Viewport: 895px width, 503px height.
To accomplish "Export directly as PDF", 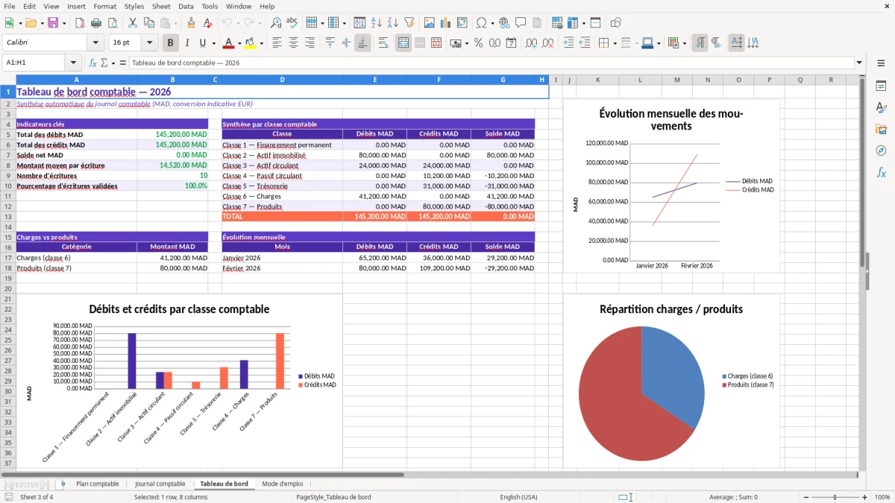I will click(78, 23).
